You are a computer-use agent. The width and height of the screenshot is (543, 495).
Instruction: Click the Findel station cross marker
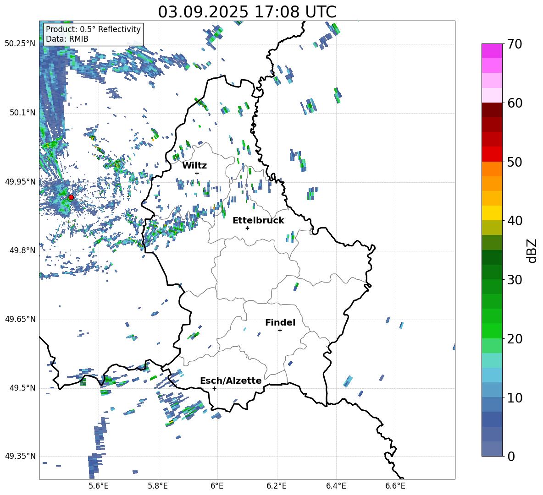point(280,331)
